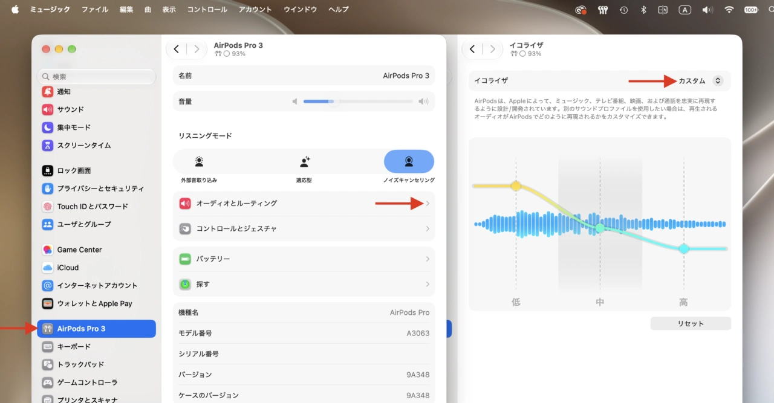
Task: Open the 曲 menu
Action: (148, 10)
